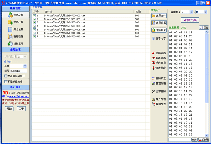211x144 pixels.
Task: Click 选择文件 to choose files
Action: click(158, 16)
